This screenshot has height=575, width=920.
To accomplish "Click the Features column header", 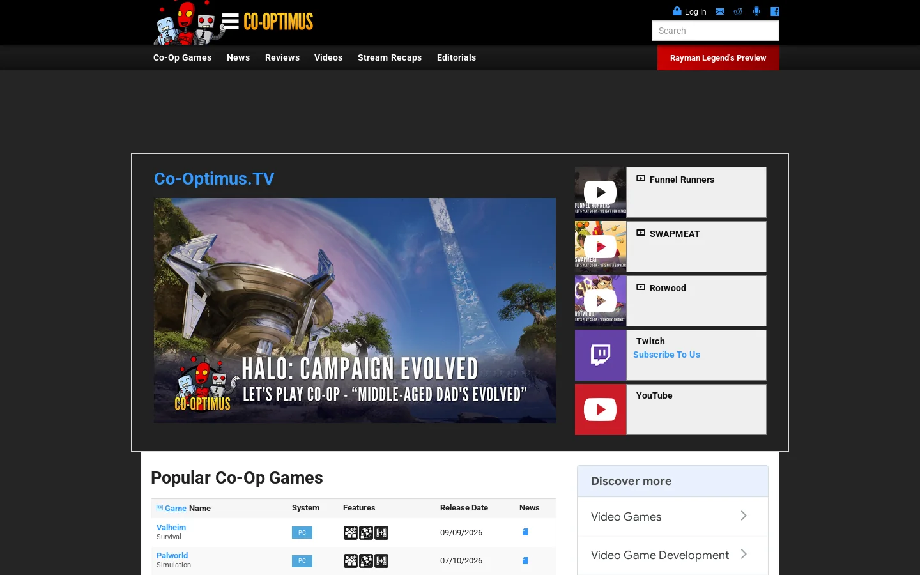I will [359, 508].
